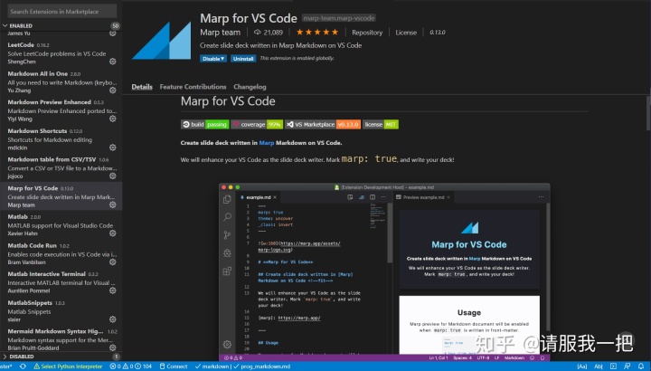Click the Uninstall button

(x=243, y=59)
